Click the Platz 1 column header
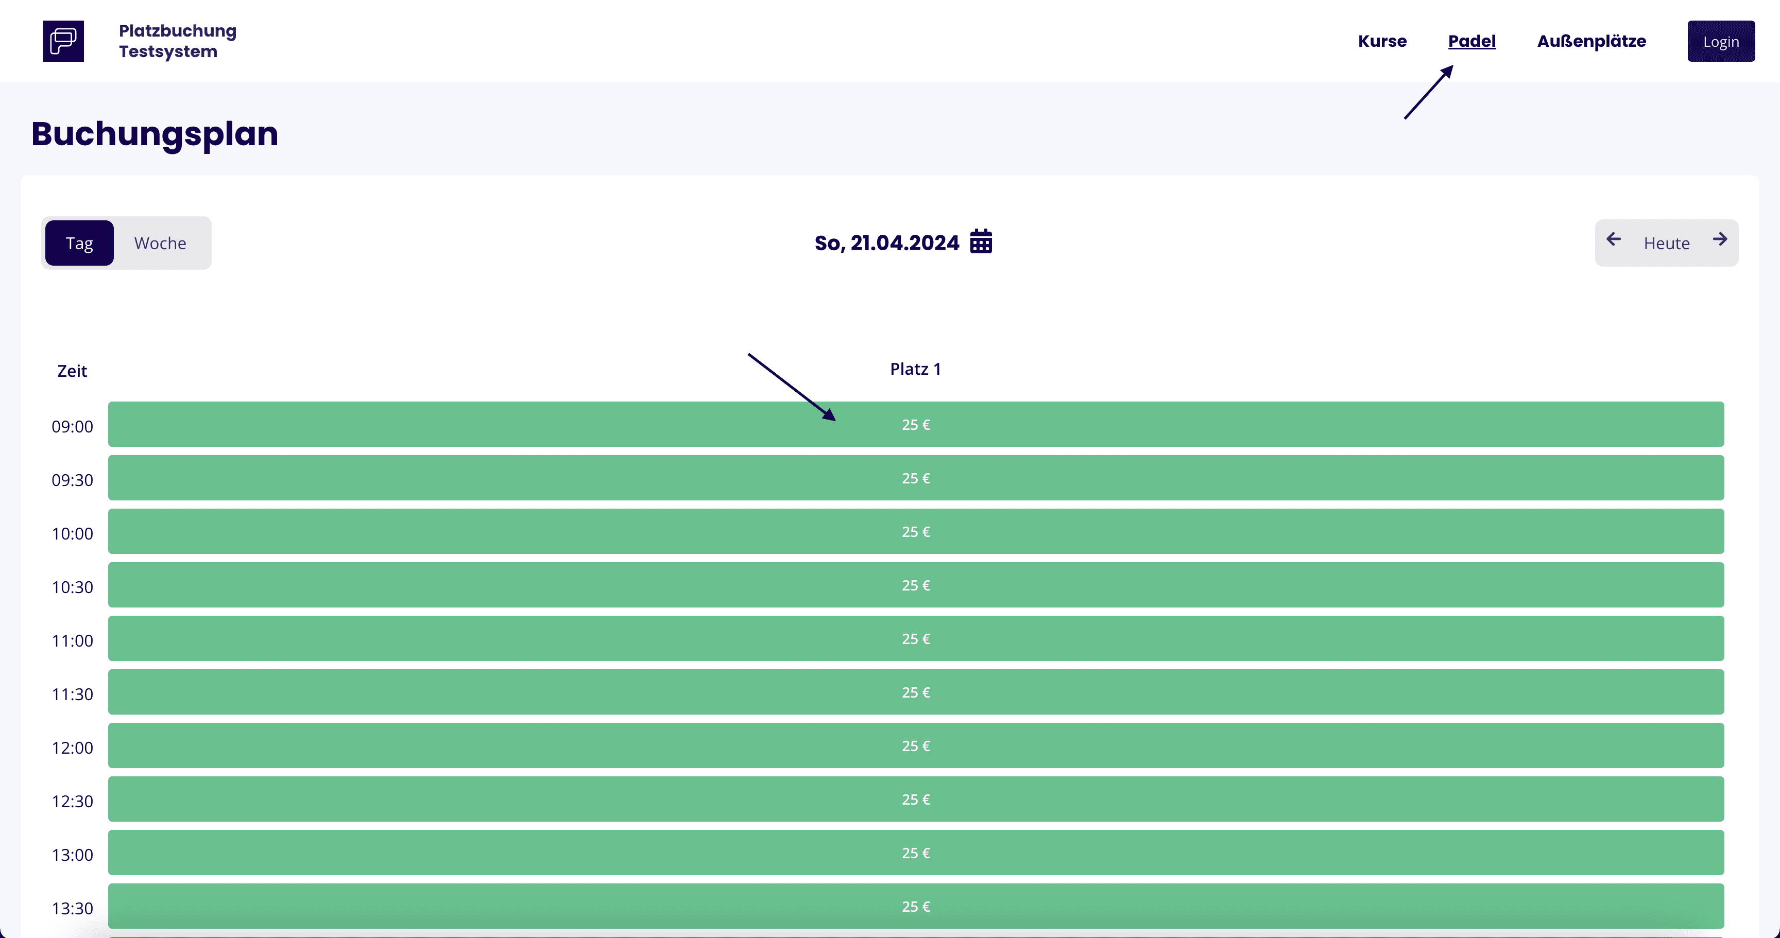1780x938 pixels. click(916, 369)
